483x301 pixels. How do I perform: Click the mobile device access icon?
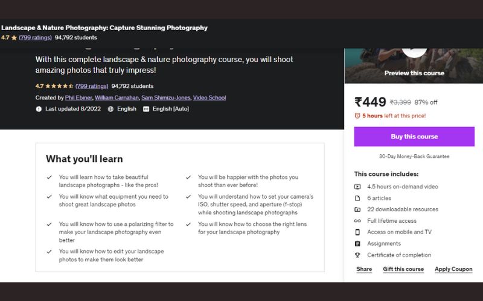coord(357,232)
